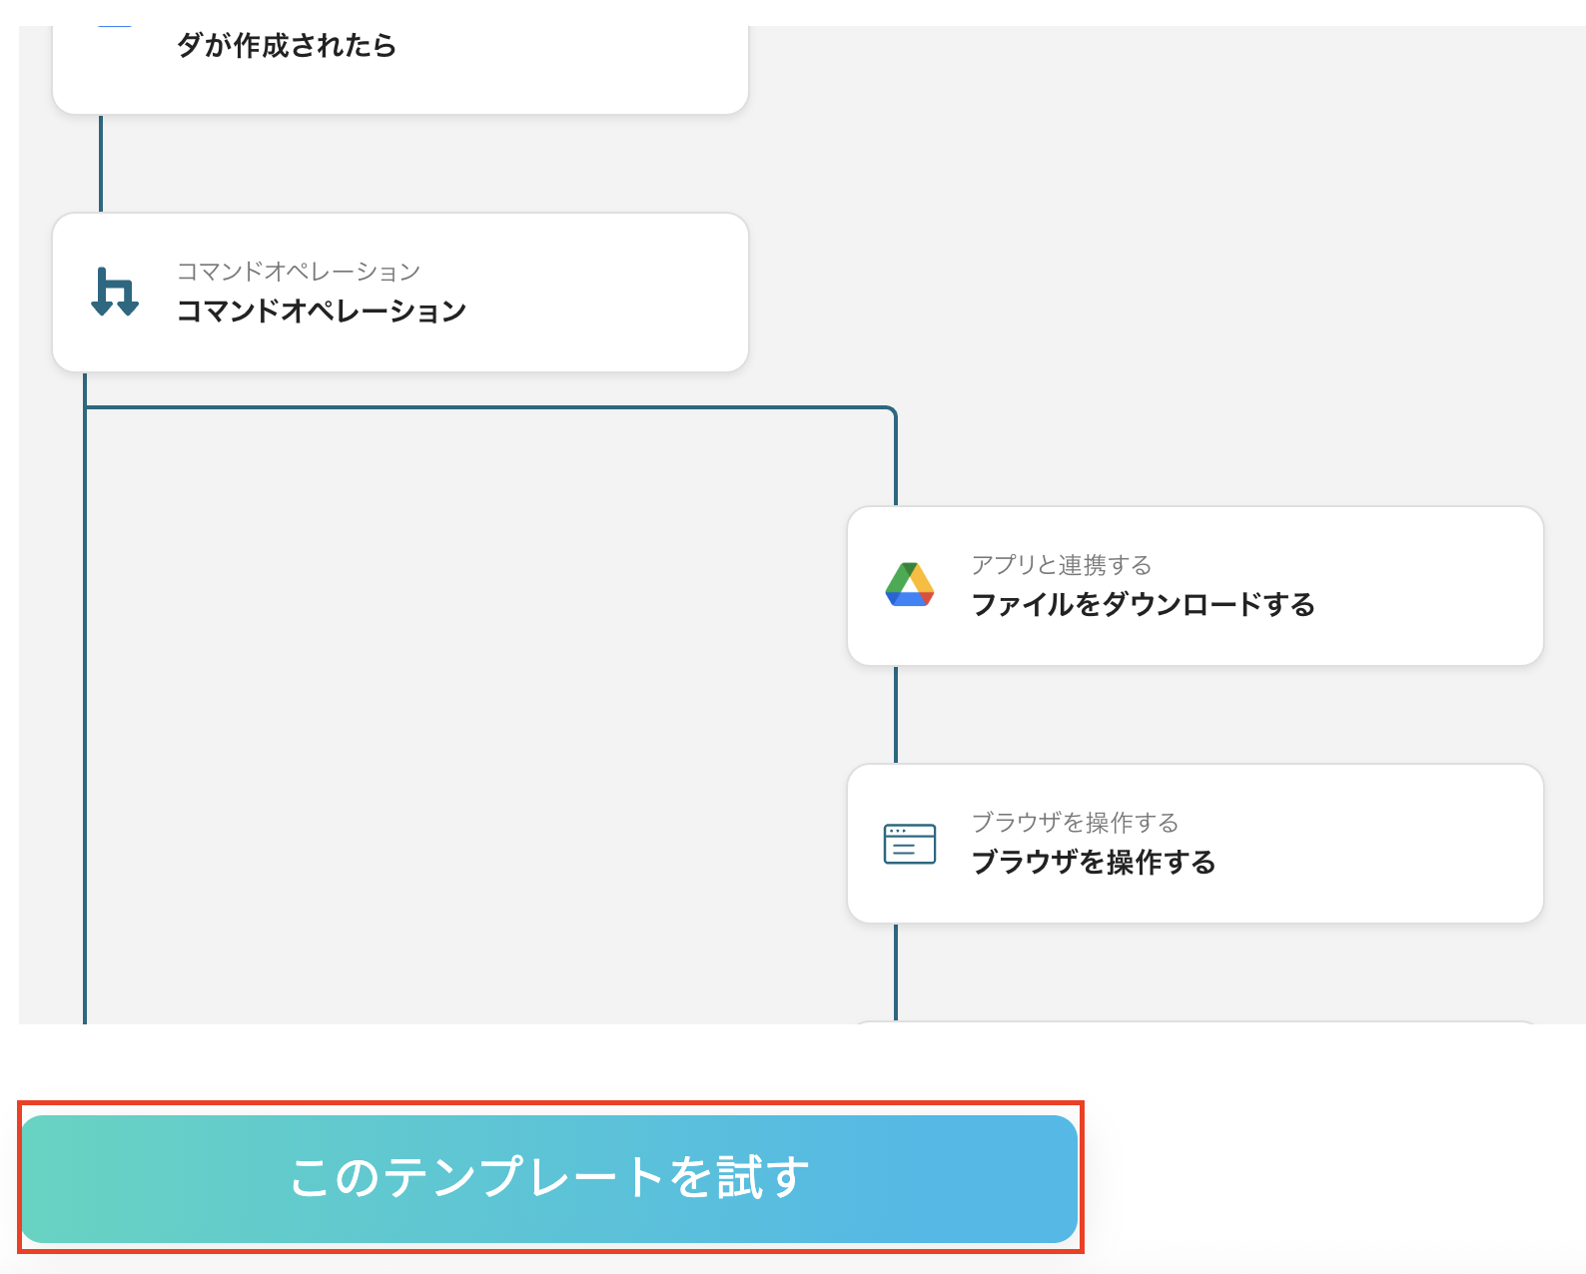Image resolution: width=1586 pixels, height=1274 pixels.
Task: Open the ファイルをダウンロードする step title
Action: click(1143, 605)
